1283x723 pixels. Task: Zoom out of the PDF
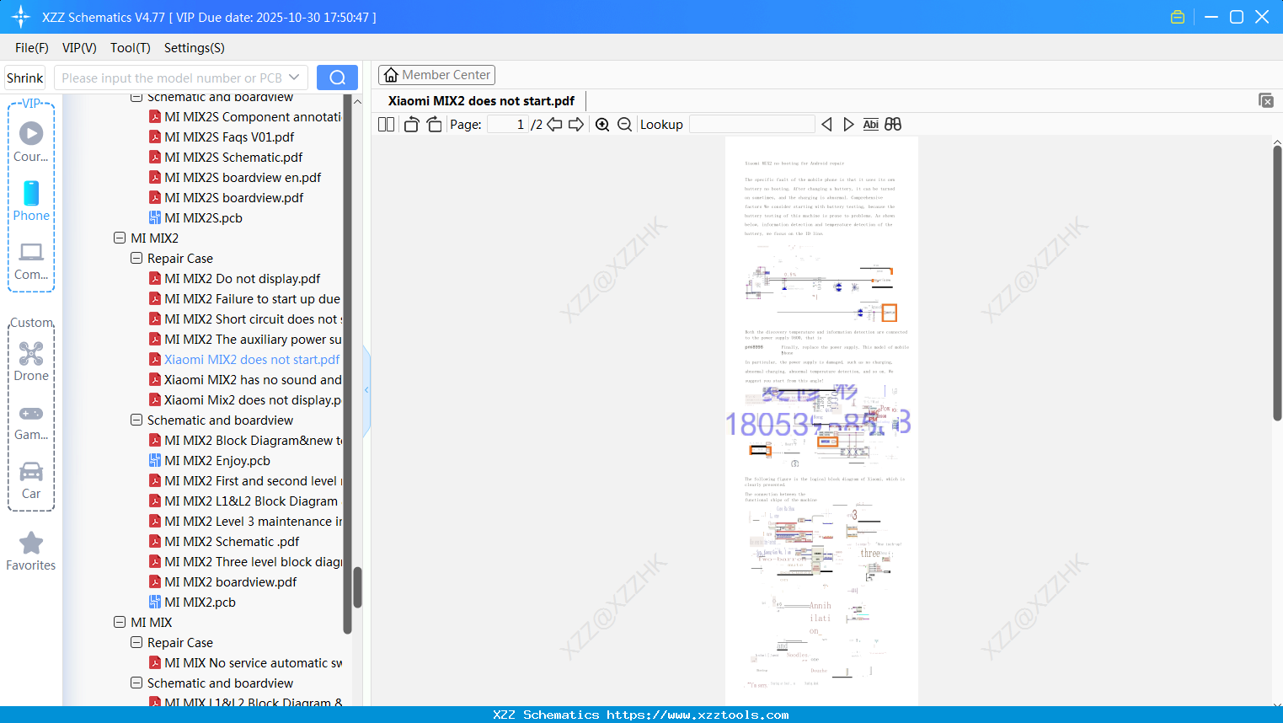(x=624, y=125)
